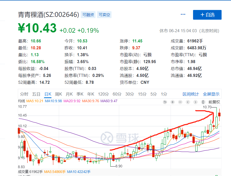Click the 52周最高 value 14.72
The height and width of the screenshot is (176, 231).
[x=45, y=82]
